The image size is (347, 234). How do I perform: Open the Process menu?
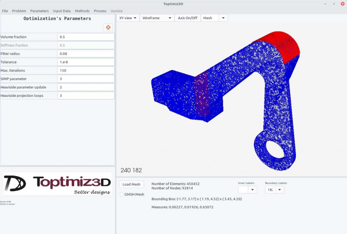coord(100,11)
